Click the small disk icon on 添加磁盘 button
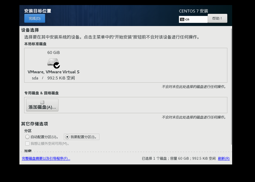The height and width of the screenshot is (182, 255). coord(42,102)
